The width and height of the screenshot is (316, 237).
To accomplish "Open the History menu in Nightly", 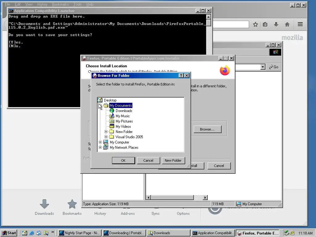I will (x=42, y=4).
